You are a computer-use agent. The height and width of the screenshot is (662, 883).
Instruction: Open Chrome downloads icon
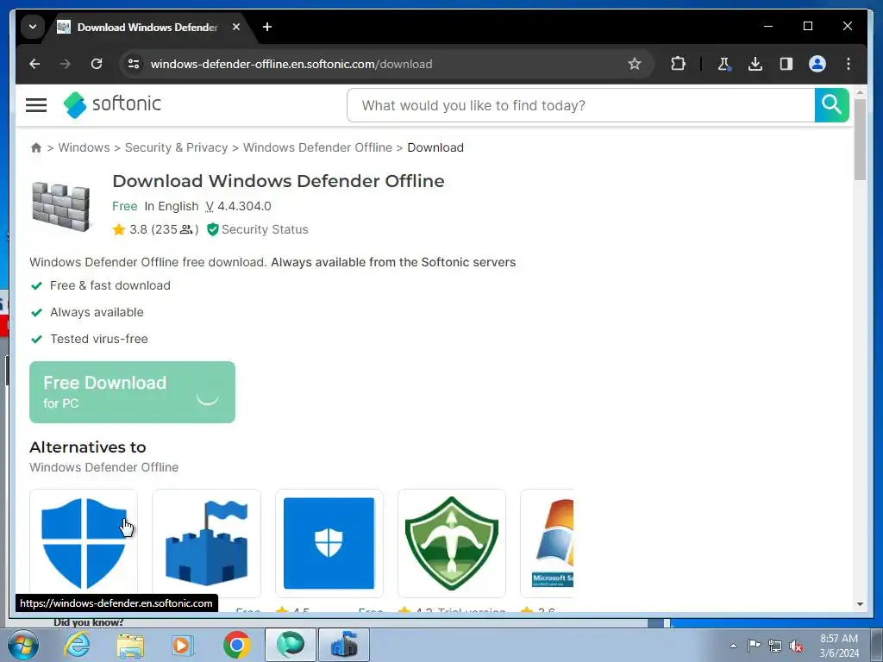coord(755,64)
